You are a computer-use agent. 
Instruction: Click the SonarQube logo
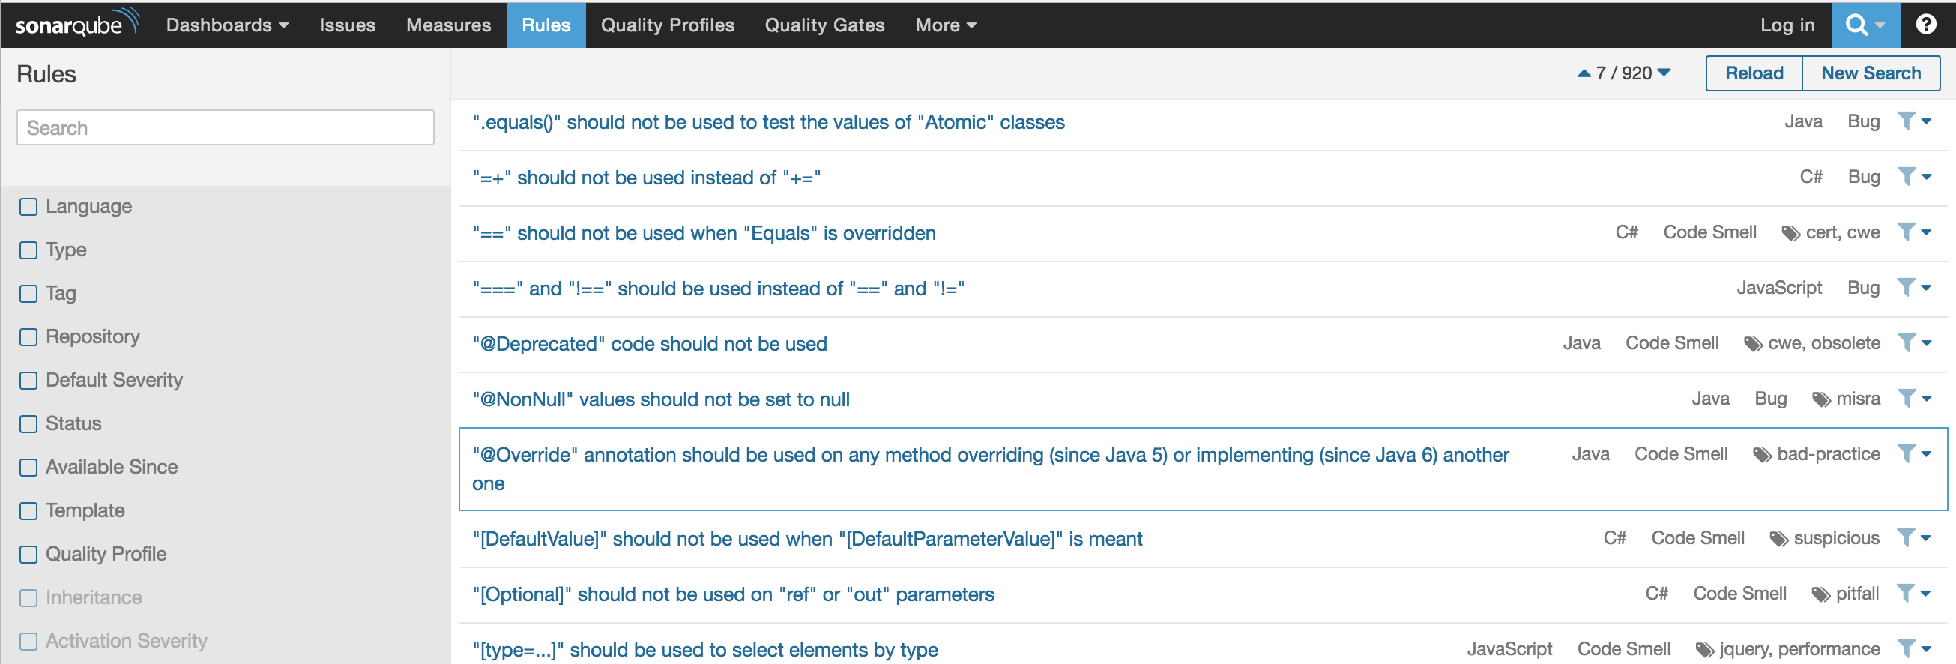point(76,23)
